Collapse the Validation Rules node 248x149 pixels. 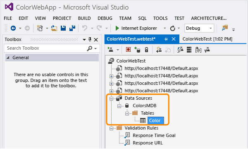click(111, 128)
